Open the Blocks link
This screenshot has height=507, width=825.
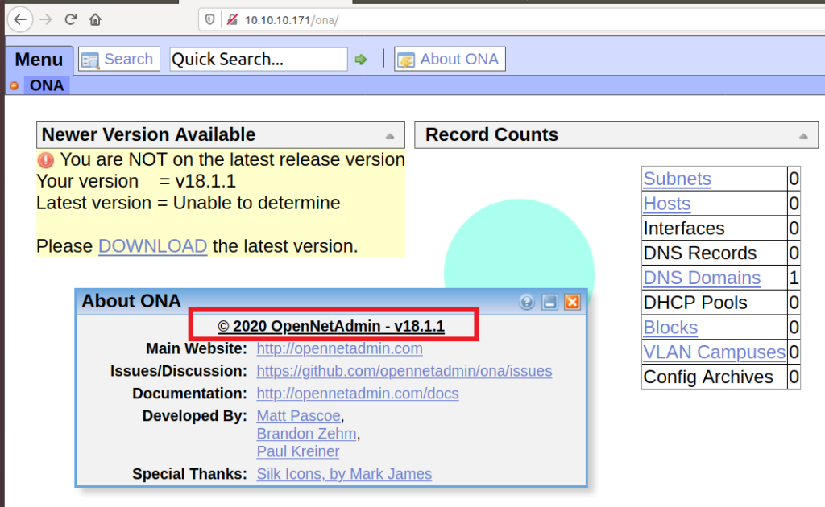pyautogui.click(x=670, y=328)
